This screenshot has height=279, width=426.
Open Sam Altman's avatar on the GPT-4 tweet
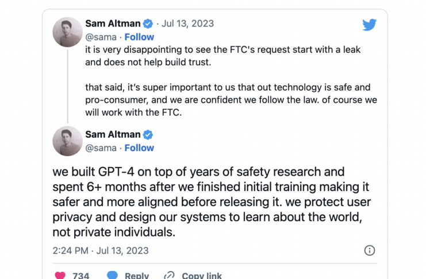[x=68, y=141]
